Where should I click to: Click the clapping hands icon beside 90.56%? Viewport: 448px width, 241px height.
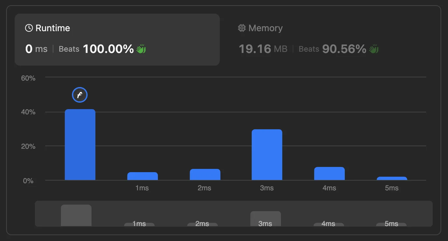(374, 49)
